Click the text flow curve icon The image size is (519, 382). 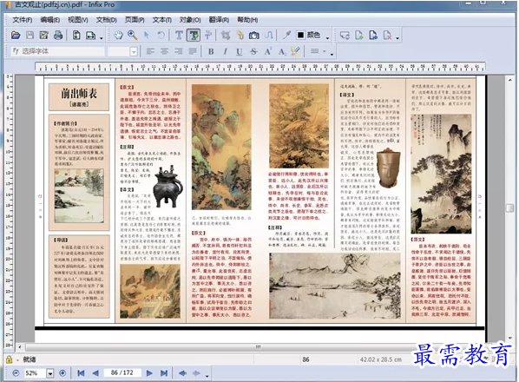(269, 35)
